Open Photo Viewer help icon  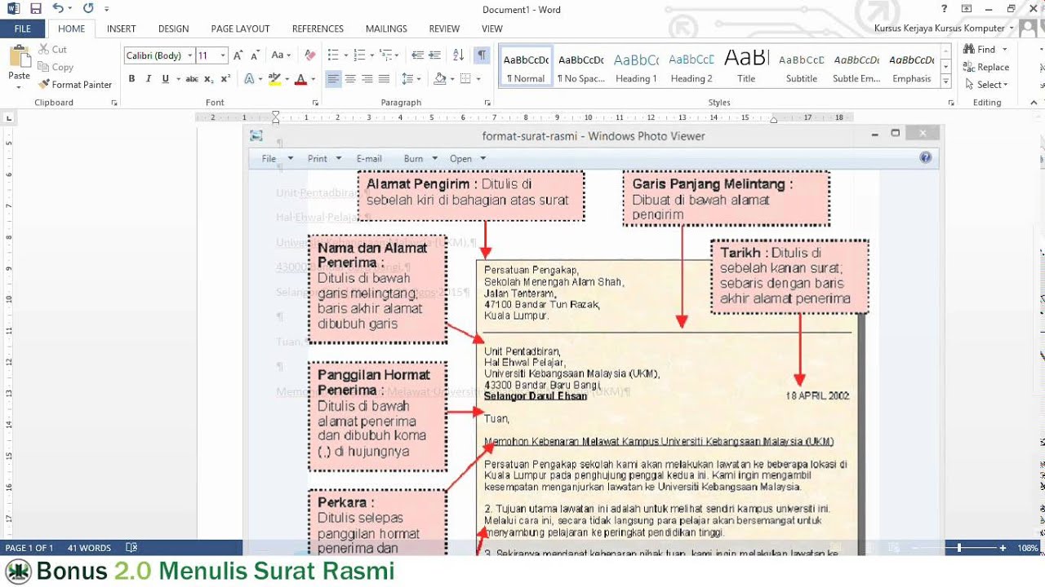coord(925,158)
